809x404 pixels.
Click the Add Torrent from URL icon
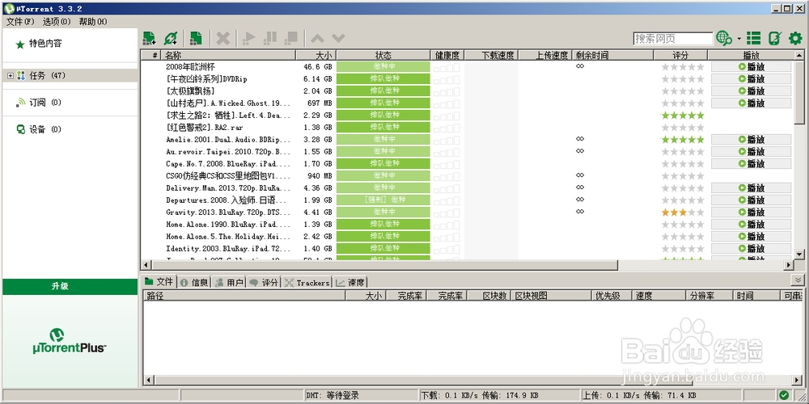(171, 38)
